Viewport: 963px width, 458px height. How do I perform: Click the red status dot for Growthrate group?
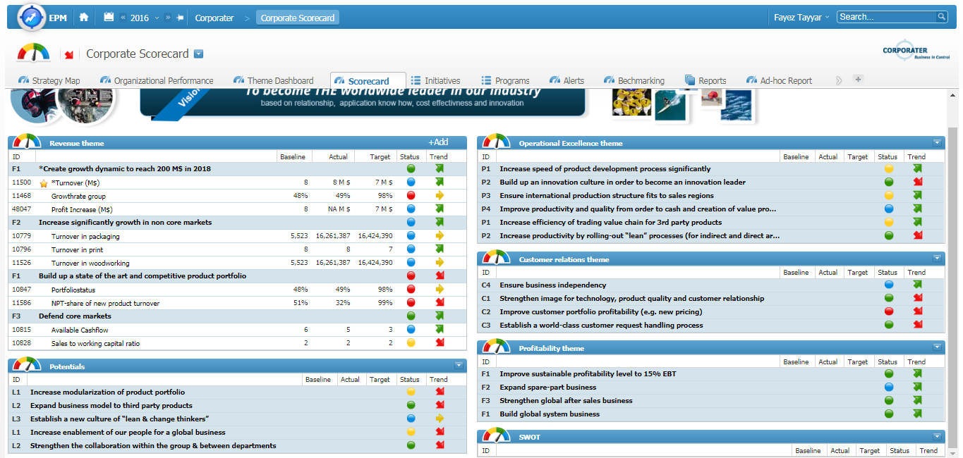pos(411,196)
